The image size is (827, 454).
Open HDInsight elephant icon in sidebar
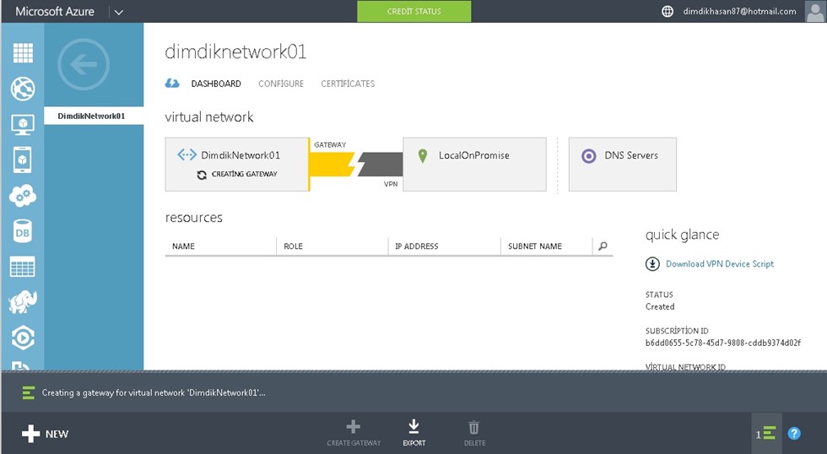23,302
